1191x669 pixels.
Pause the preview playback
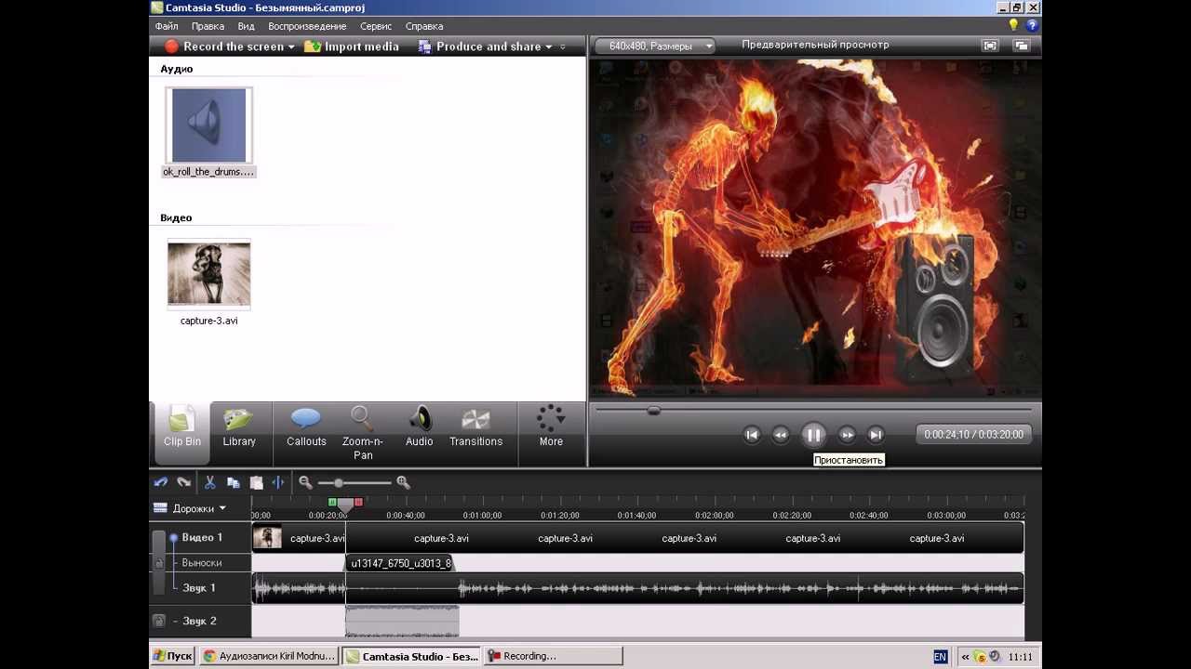click(814, 435)
